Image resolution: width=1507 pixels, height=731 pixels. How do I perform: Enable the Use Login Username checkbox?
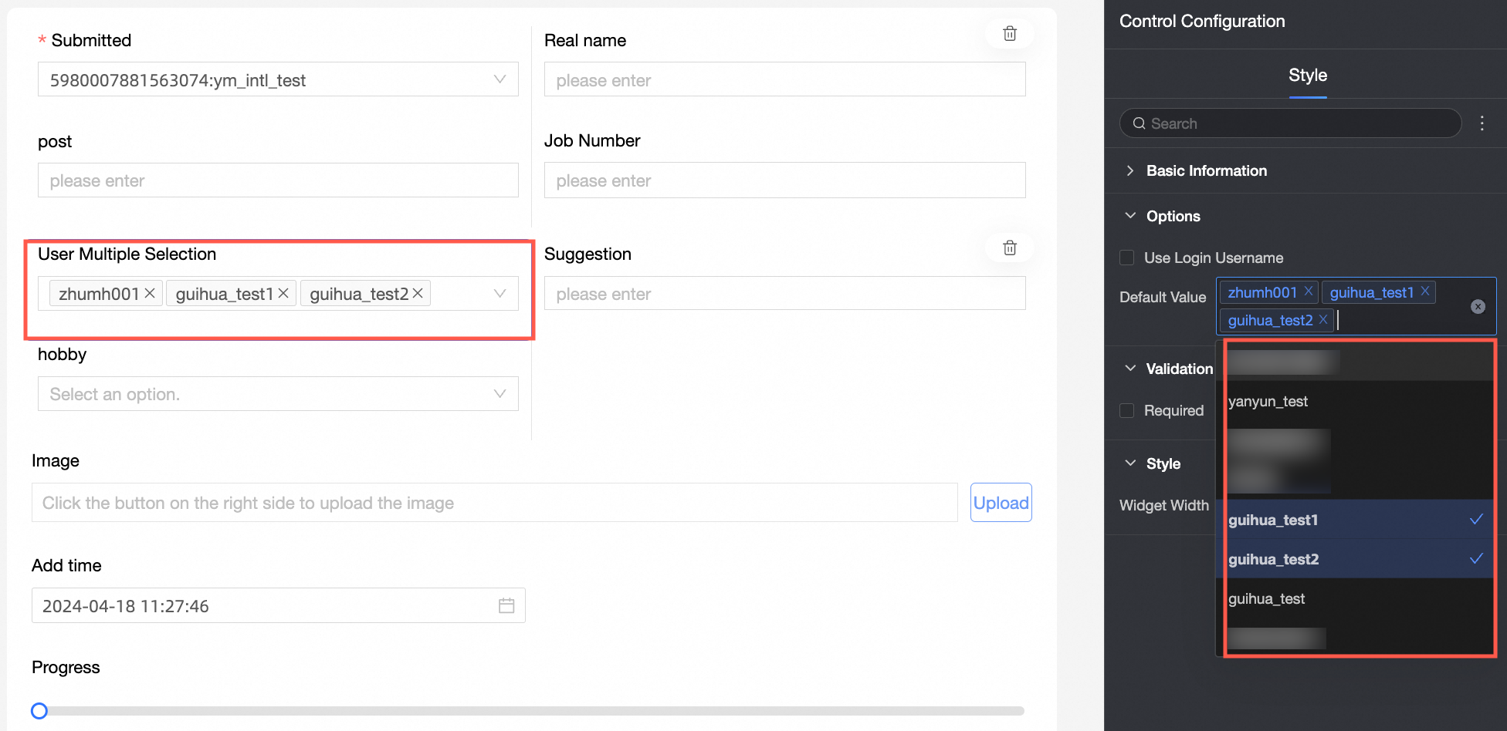point(1127,258)
